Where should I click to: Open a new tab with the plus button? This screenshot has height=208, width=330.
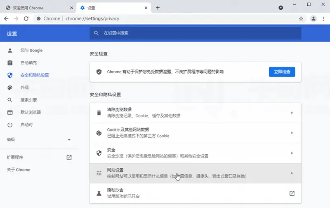tap(158, 8)
